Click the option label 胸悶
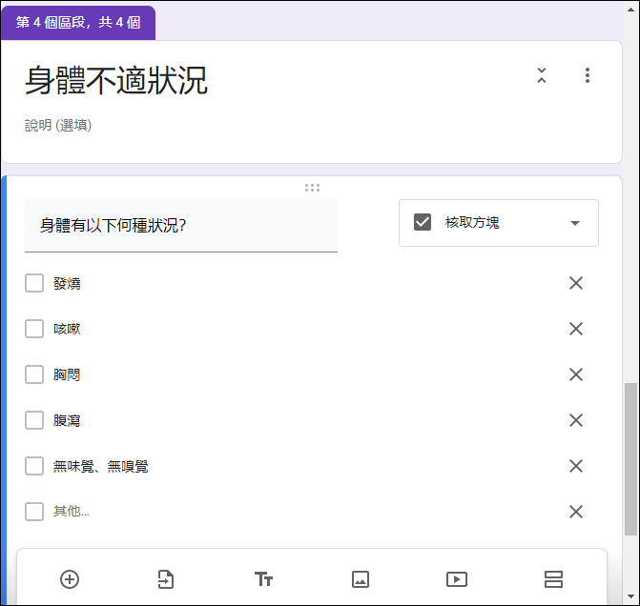 point(67,374)
